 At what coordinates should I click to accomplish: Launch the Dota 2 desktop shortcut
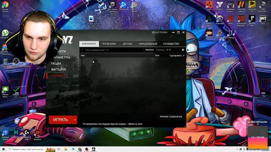(230, 20)
